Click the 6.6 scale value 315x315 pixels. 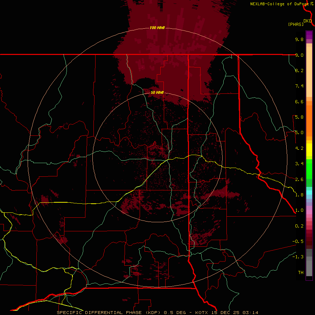coord(299,101)
